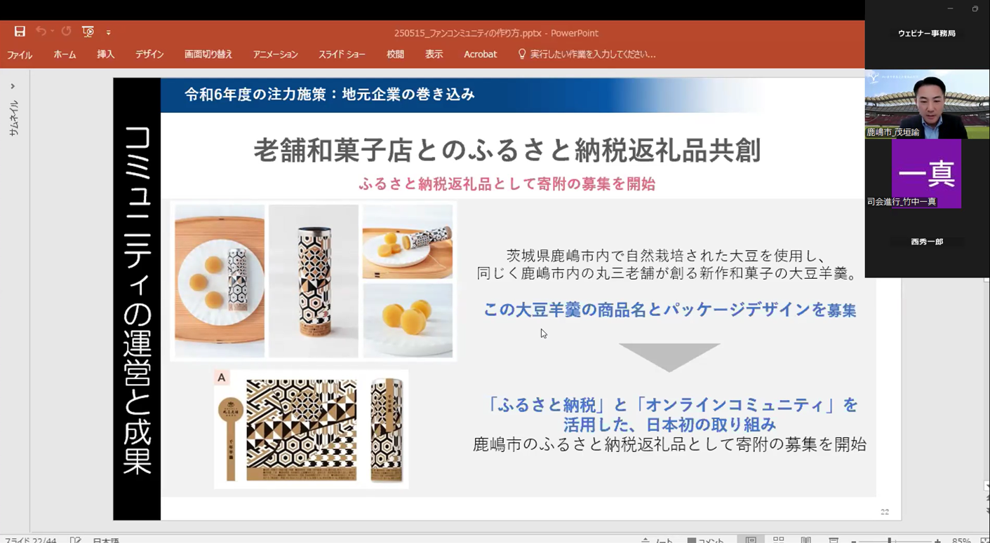Image resolution: width=990 pixels, height=543 pixels.
Task: Open the ファイル menu
Action: click(x=20, y=55)
